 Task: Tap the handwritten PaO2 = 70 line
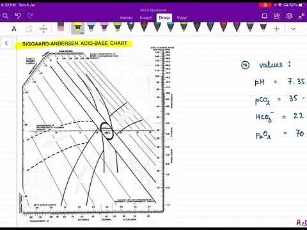[280, 134]
